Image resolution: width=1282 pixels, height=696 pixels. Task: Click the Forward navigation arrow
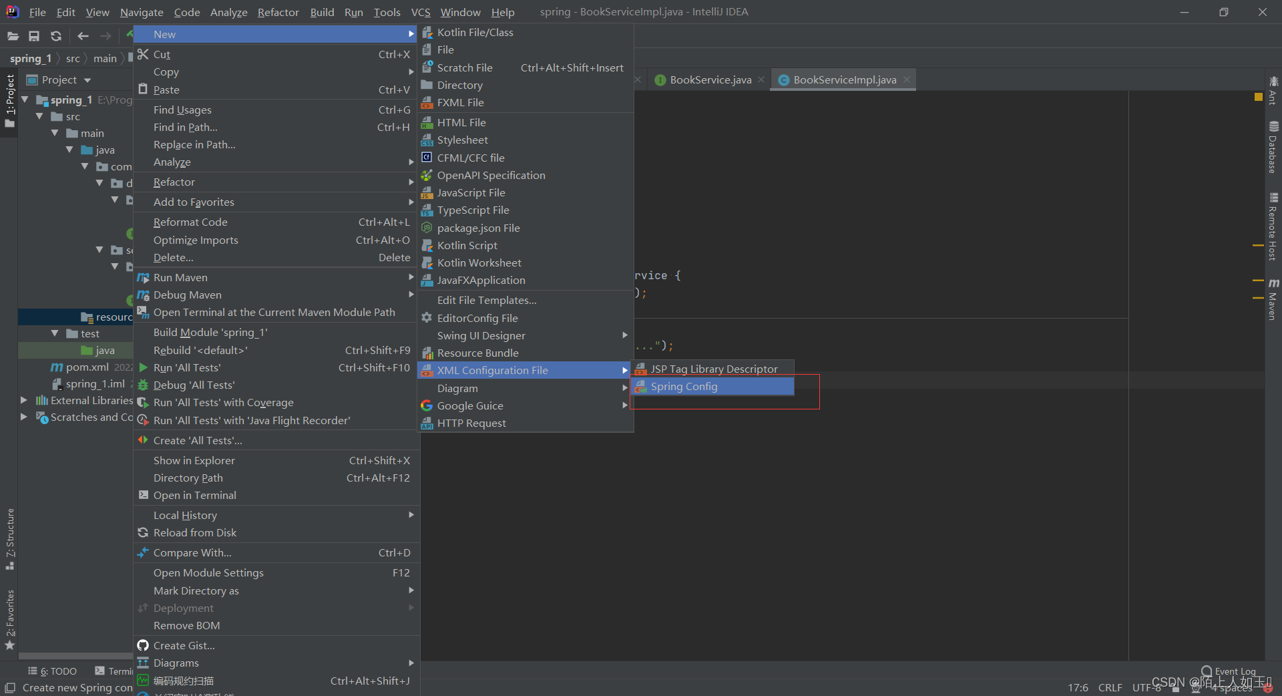pos(105,36)
